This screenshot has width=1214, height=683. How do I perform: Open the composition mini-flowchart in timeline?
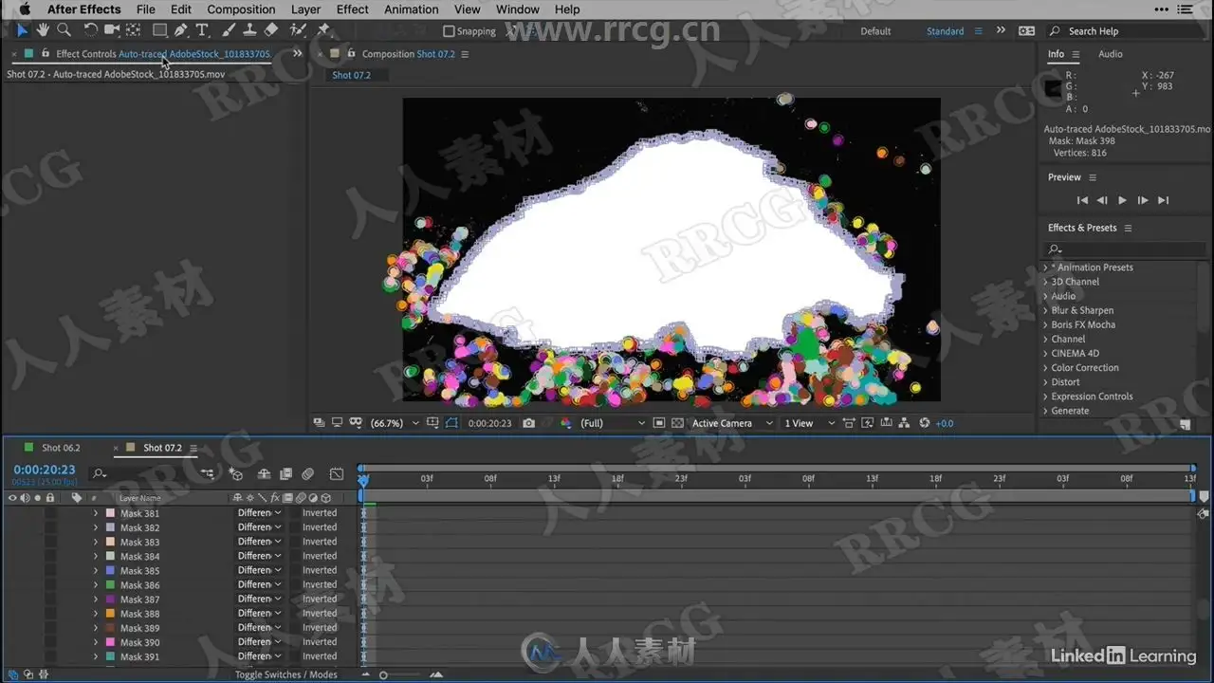pos(208,473)
